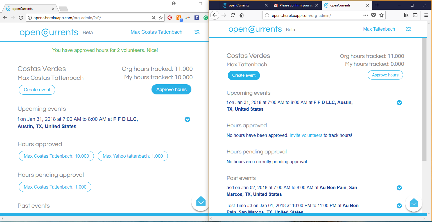This screenshot has height=222, width=432.
Task: Click Create event in the Firefox window
Action: 244,75
